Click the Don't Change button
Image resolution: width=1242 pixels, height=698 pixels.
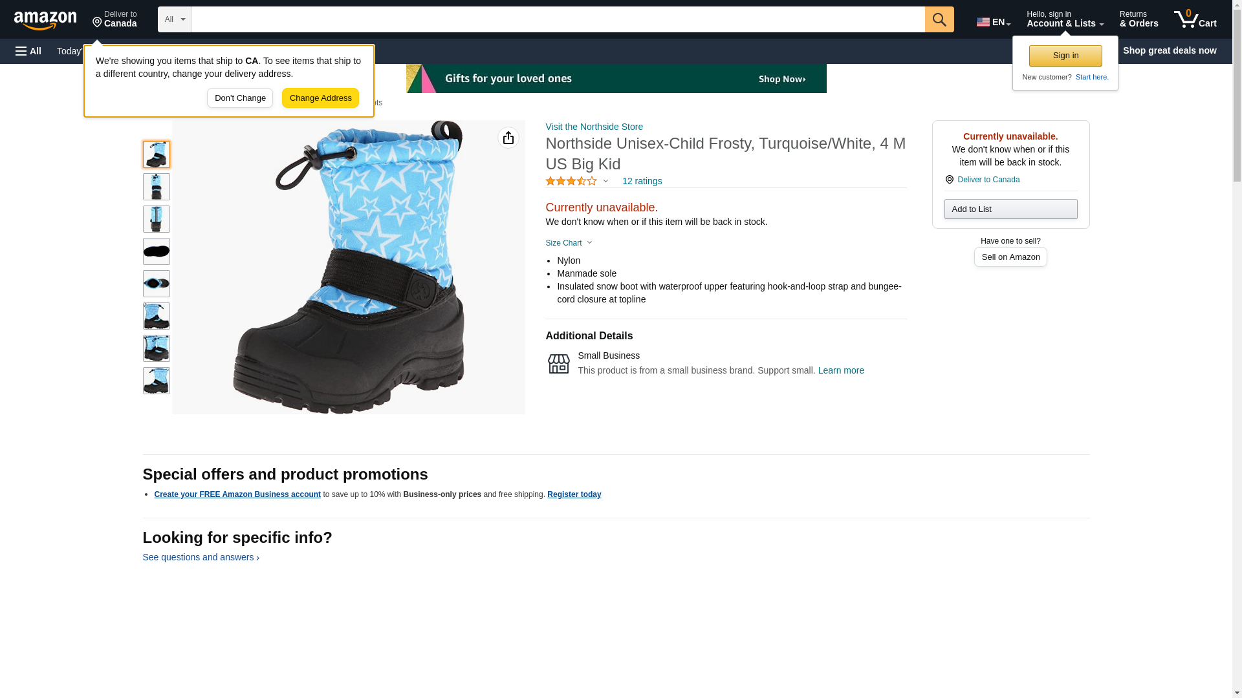240,98
